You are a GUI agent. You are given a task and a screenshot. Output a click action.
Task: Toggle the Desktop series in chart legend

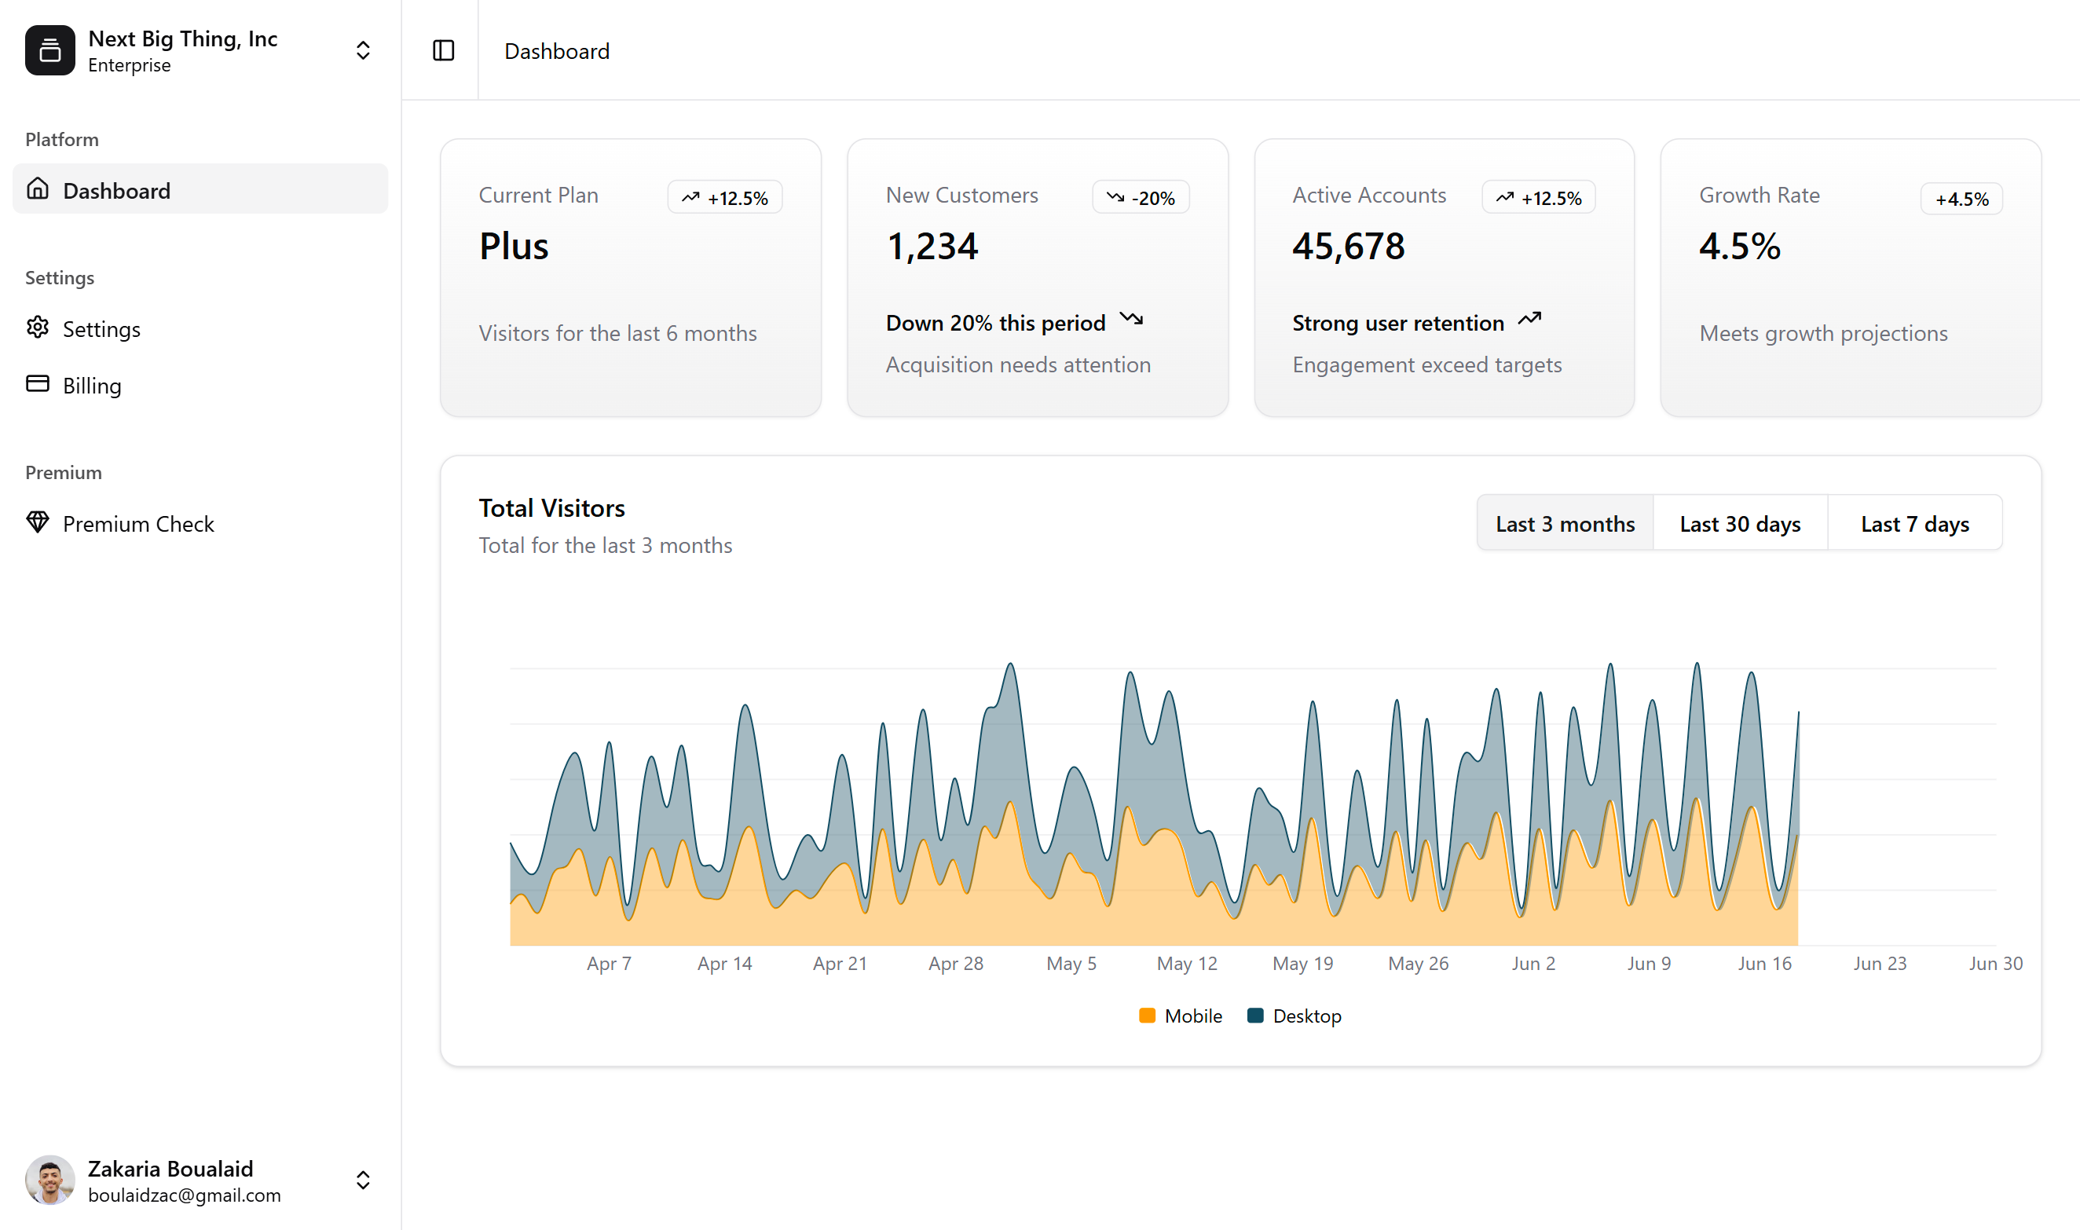(x=1306, y=1016)
